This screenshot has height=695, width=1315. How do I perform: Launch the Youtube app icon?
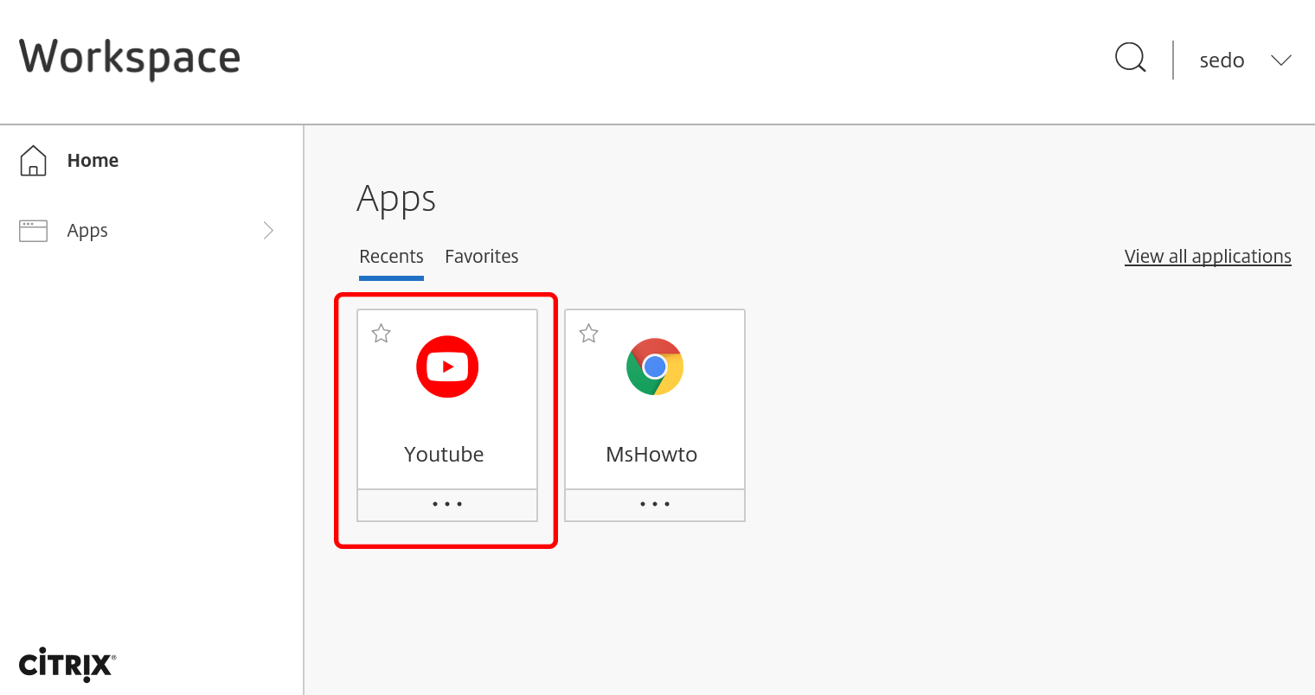click(x=447, y=367)
